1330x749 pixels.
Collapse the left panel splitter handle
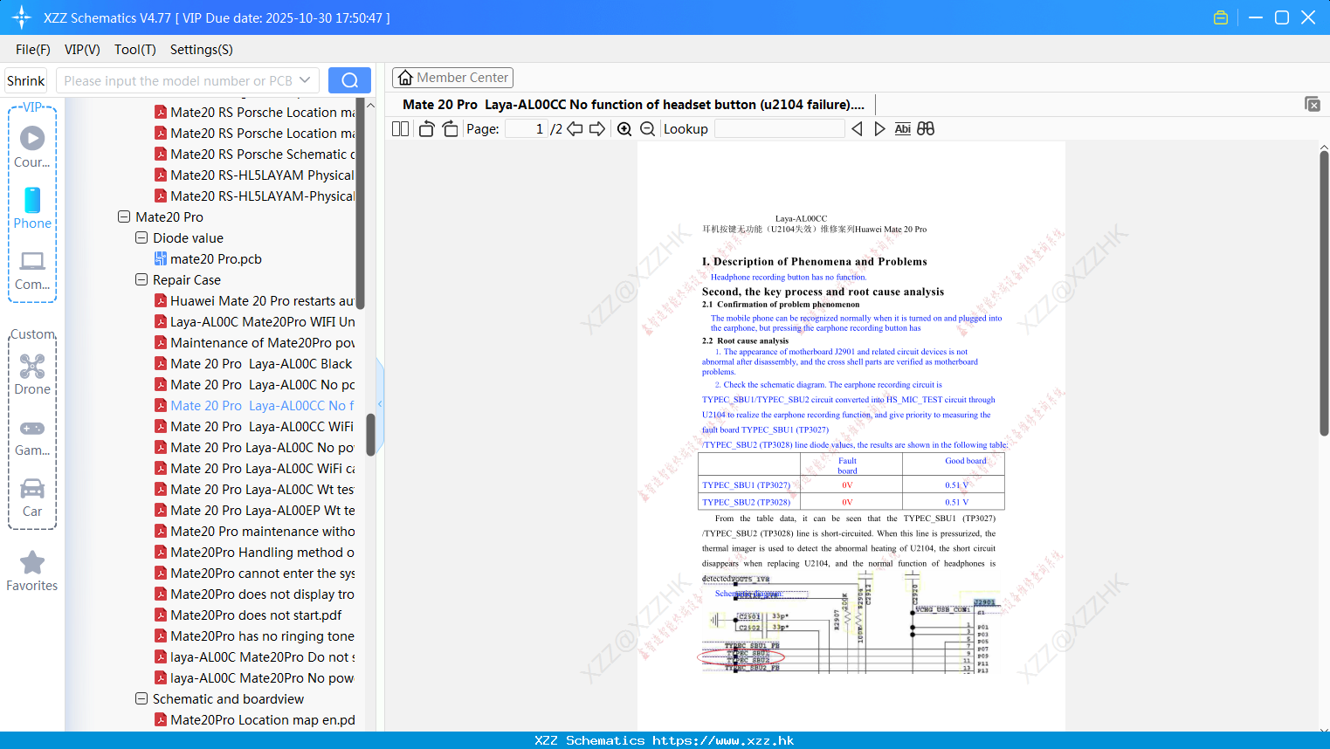pyautogui.click(x=380, y=403)
